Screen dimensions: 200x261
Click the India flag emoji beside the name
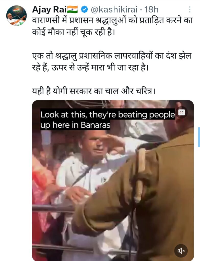[x=73, y=9]
